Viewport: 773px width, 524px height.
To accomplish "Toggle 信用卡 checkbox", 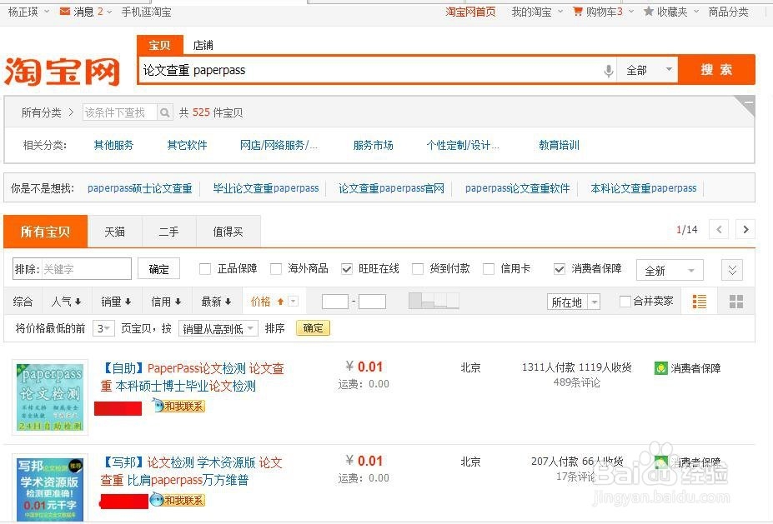I will 489,269.
